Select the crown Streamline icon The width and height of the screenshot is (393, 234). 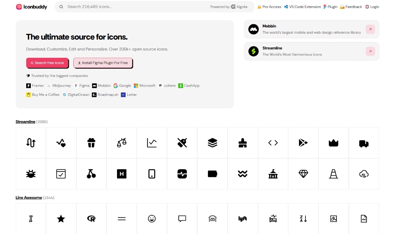(x=333, y=143)
